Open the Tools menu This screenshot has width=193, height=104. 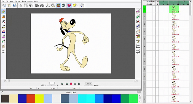(x=24, y=1)
